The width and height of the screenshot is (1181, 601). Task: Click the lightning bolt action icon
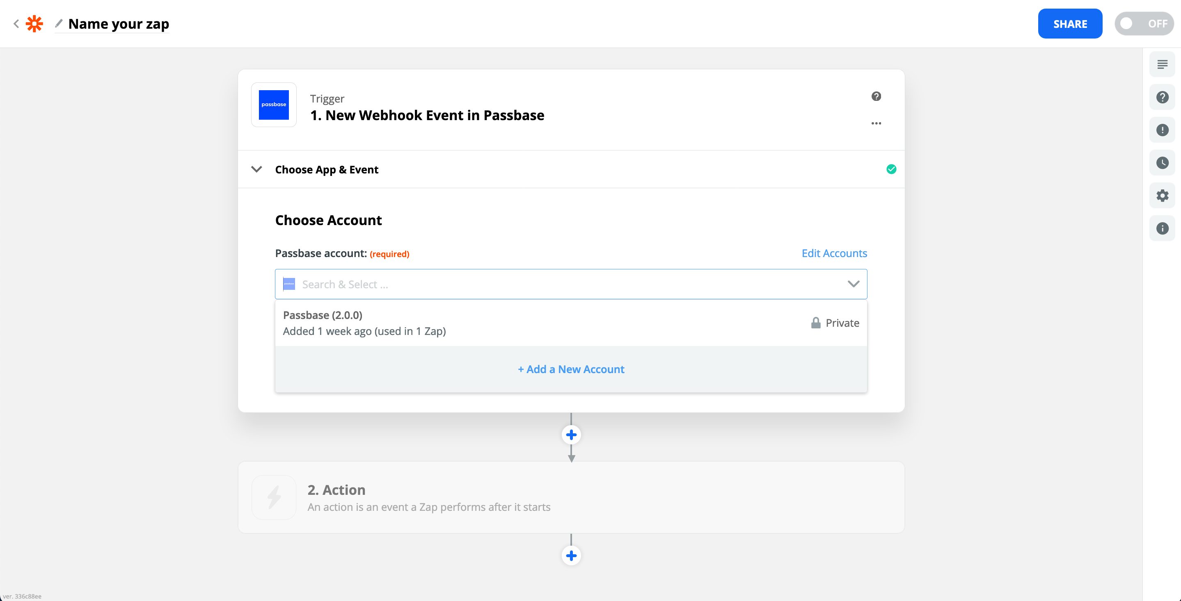pyautogui.click(x=274, y=497)
